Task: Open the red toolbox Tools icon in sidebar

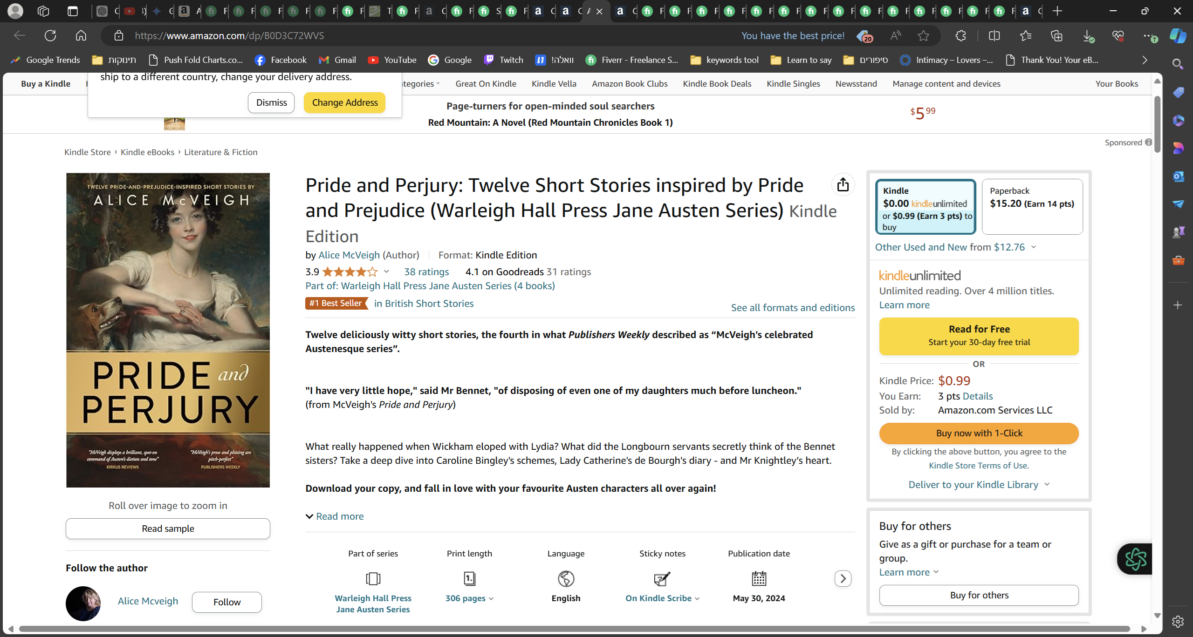Action: [x=1178, y=260]
